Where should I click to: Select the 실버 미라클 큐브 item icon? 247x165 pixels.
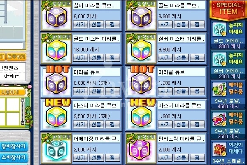coord(56,17)
